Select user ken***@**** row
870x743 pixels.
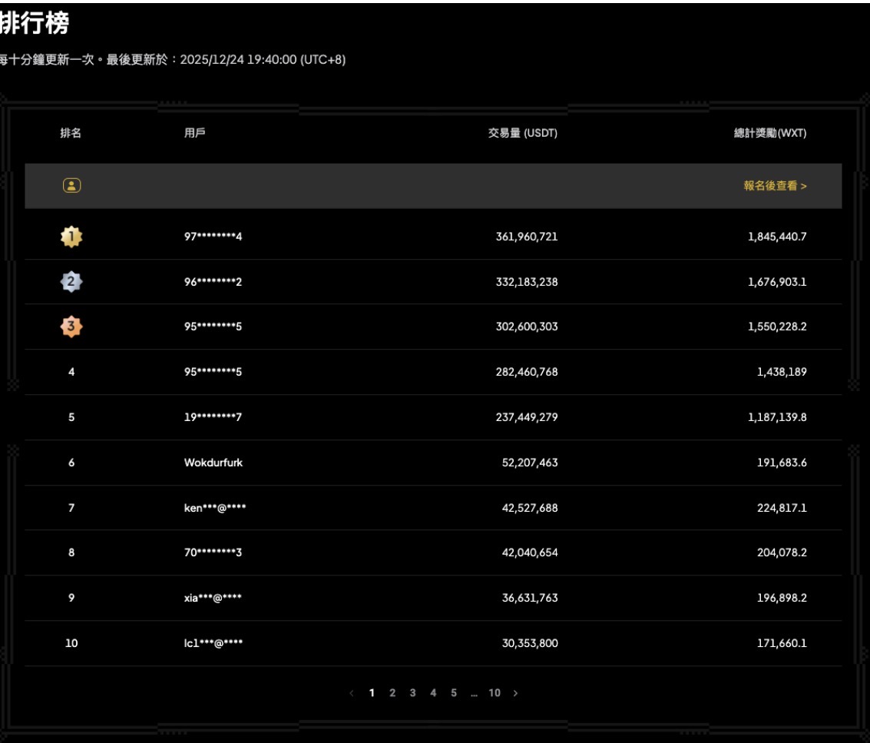(x=210, y=508)
